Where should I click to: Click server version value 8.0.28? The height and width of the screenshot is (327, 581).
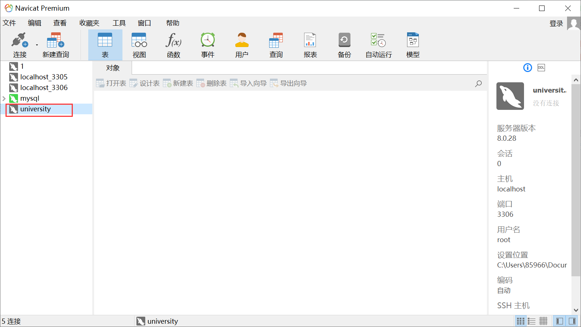pos(507,139)
